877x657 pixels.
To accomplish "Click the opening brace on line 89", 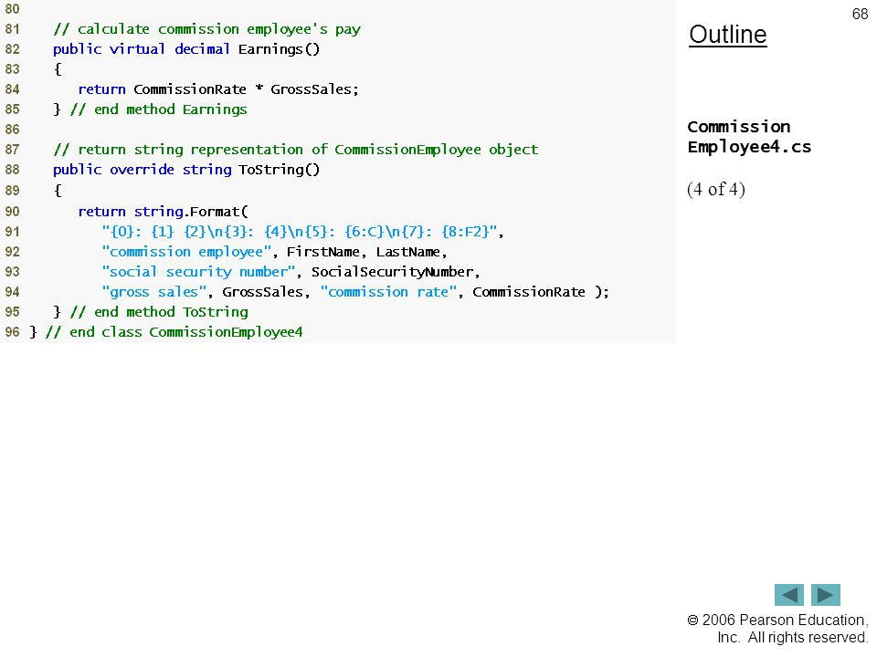I will tap(58, 191).
